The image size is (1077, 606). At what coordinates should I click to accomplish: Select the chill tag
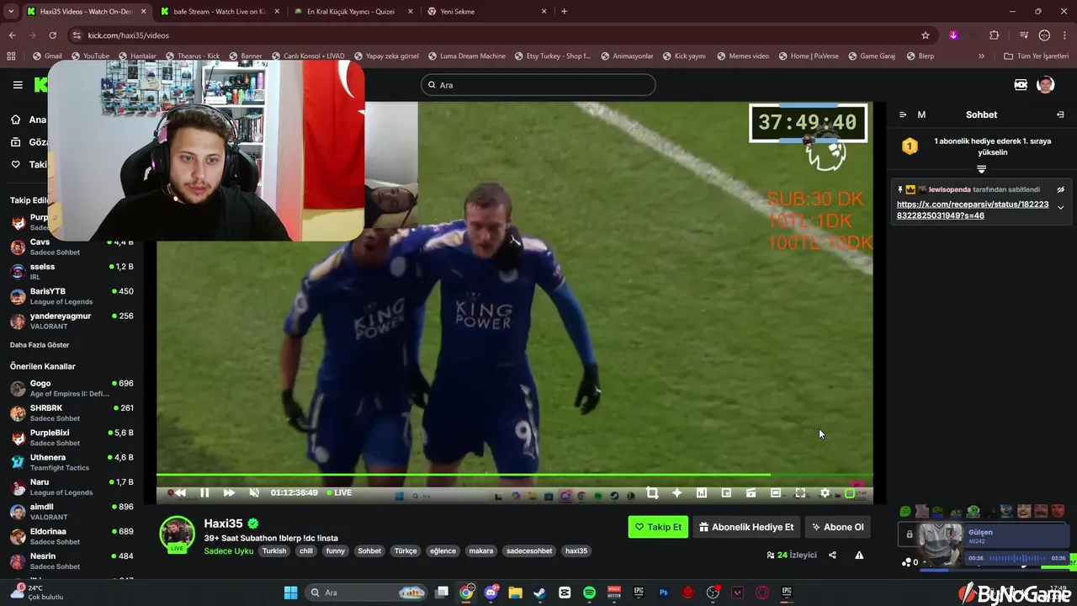[x=306, y=551]
